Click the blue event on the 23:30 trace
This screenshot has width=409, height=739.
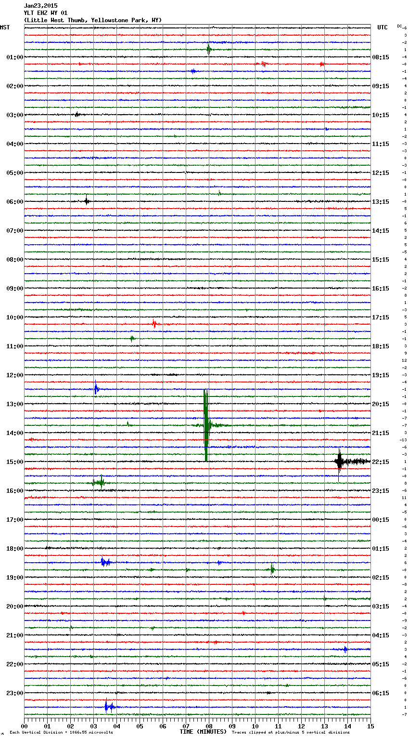click(x=109, y=707)
